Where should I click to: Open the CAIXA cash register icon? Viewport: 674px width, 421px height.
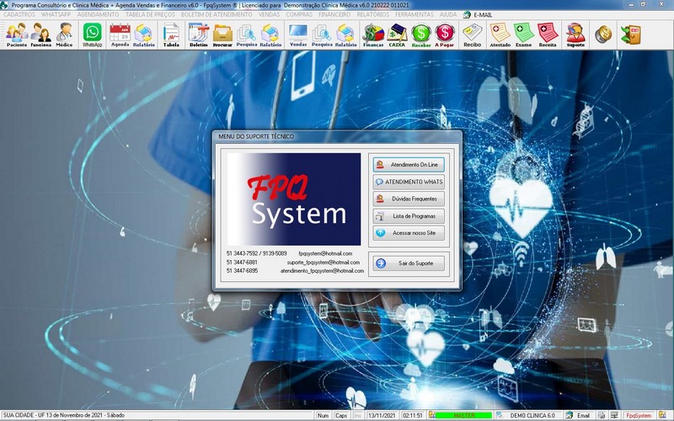(397, 35)
